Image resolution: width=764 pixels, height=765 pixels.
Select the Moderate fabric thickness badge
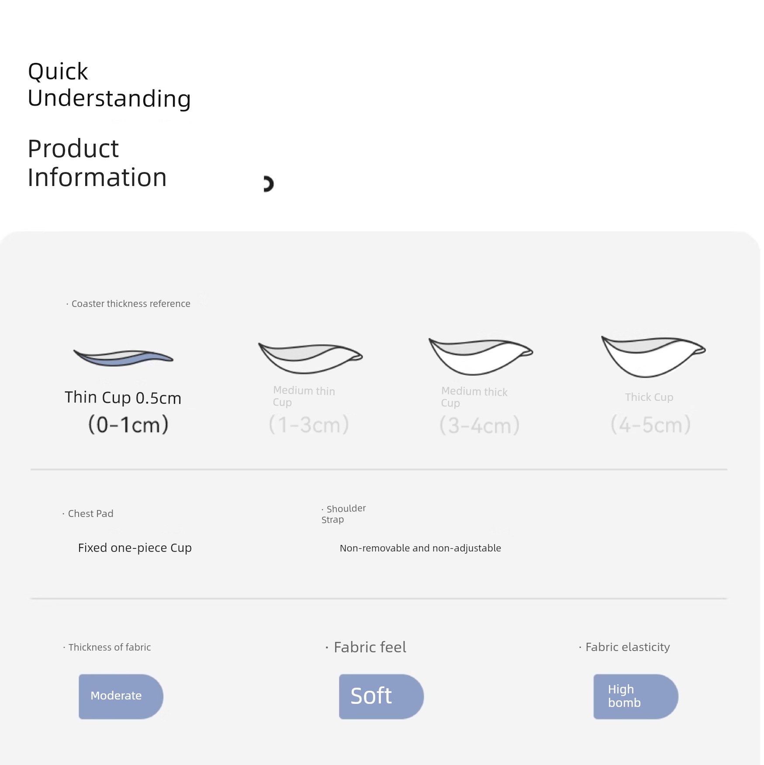[121, 696]
